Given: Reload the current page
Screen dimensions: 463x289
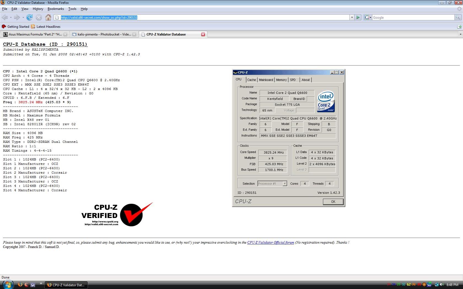Looking at the screenshot, I should (x=29, y=17).
